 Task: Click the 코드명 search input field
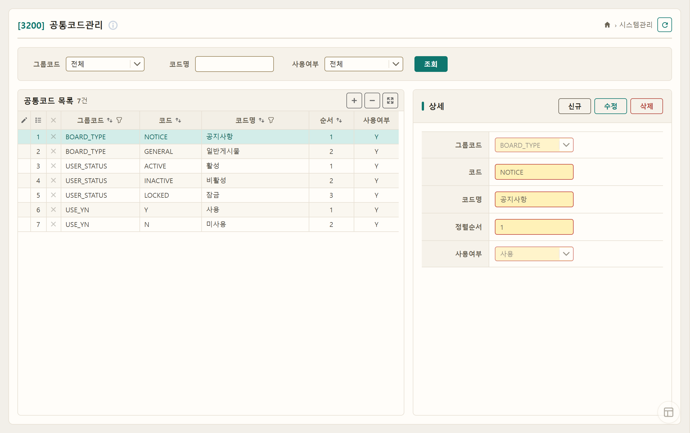[234, 64]
